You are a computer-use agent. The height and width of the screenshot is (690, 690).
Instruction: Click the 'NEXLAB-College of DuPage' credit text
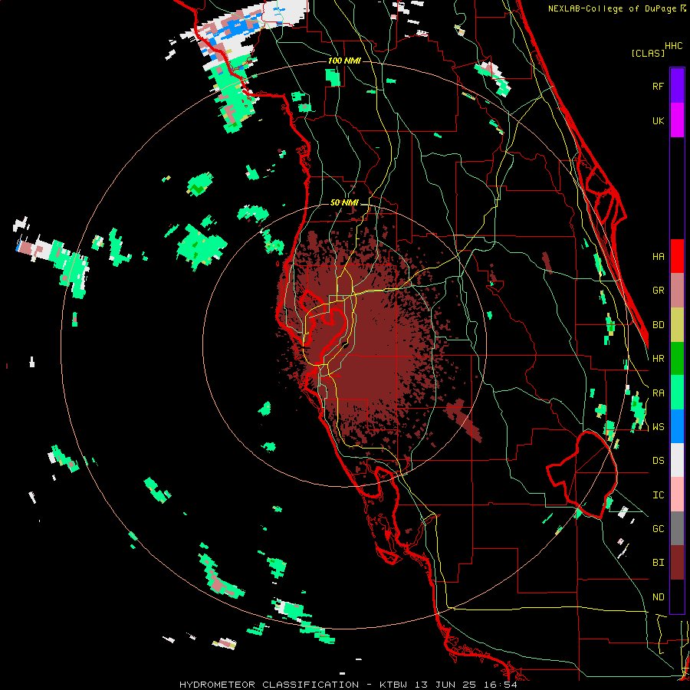[x=612, y=8]
